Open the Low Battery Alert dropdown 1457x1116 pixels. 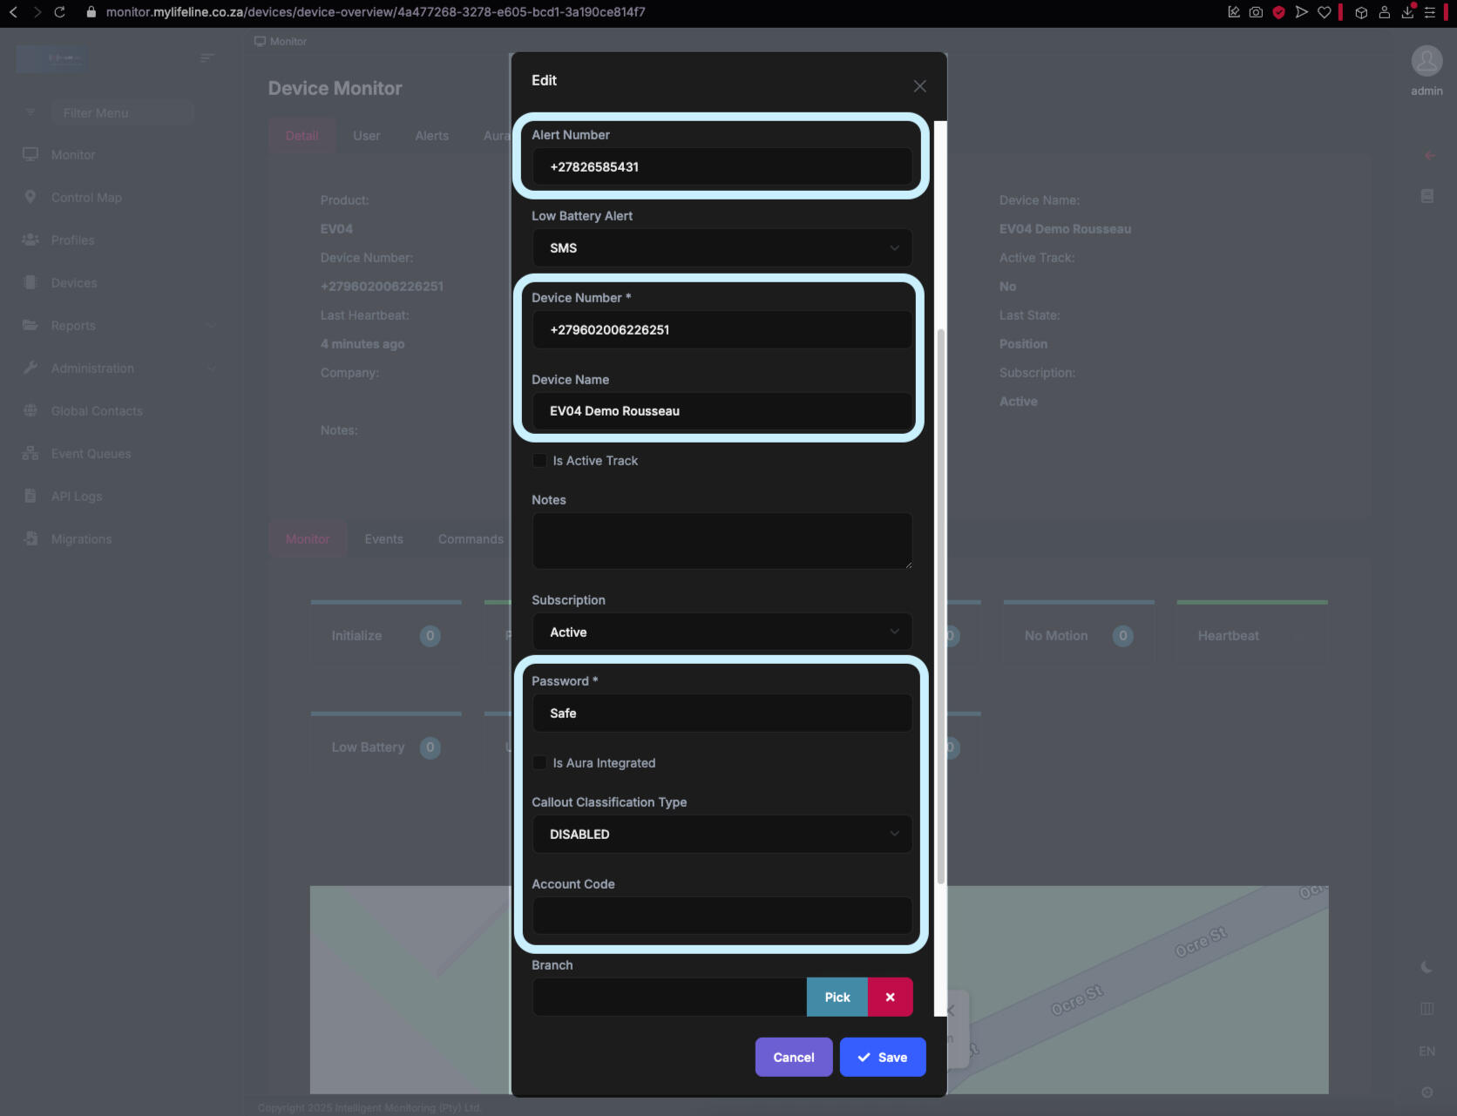(722, 248)
